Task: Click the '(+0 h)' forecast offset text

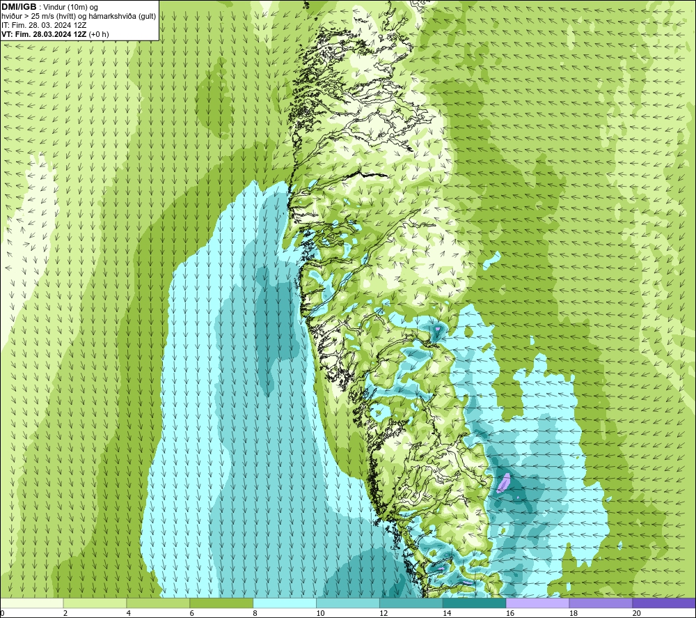Action: pos(99,34)
